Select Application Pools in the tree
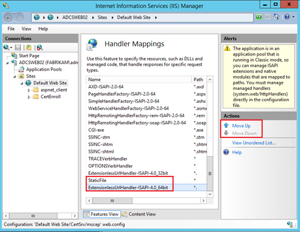Screen dimensions: 300x232 tap(44, 69)
